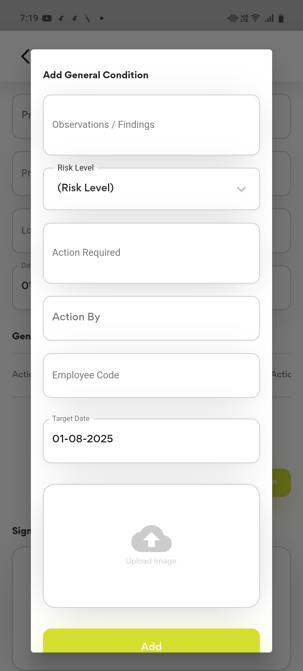
Task: Tap the Wi-Fi status icon
Action: (x=255, y=18)
